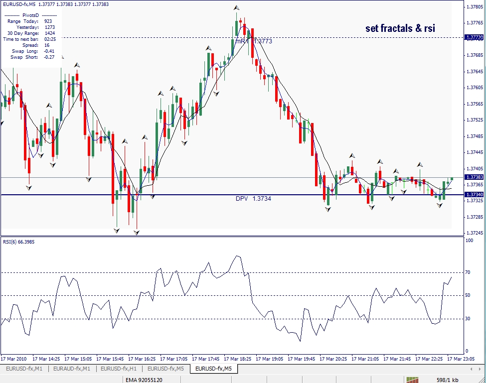
Task: Click the active EURUSD-fx,M5 chart tab
Action: (x=213, y=369)
